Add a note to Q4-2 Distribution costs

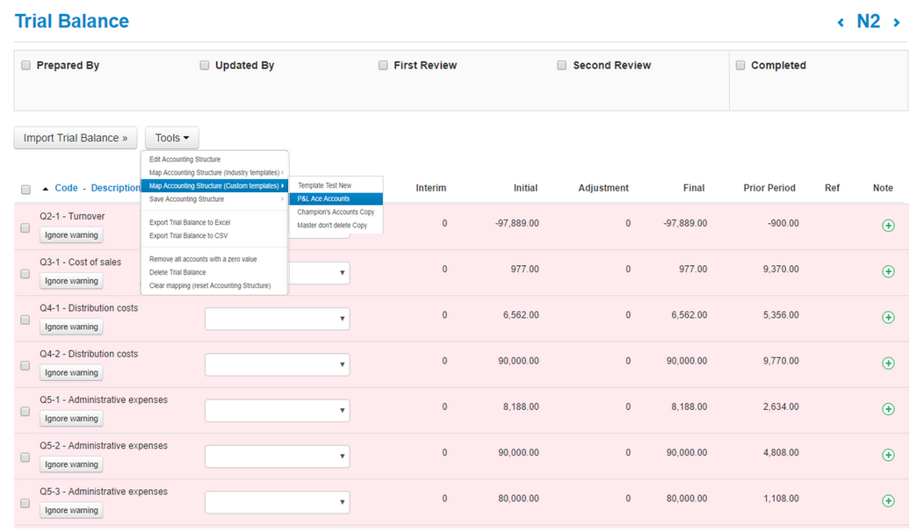tap(888, 363)
